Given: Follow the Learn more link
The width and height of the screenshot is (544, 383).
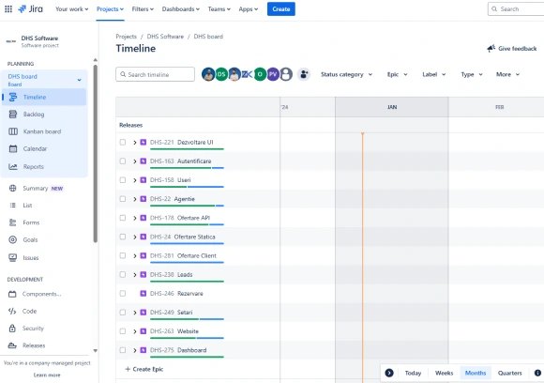Looking at the screenshot, I should (x=47, y=375).
